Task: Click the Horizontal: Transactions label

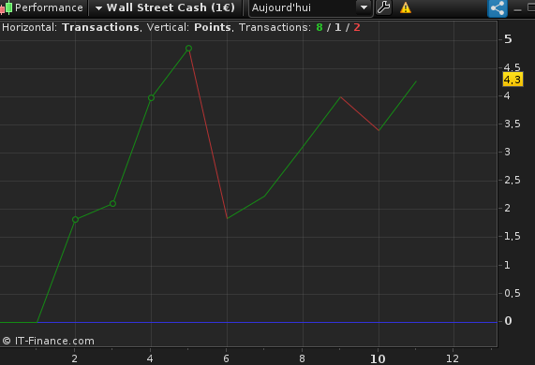Action: point(71,27)
